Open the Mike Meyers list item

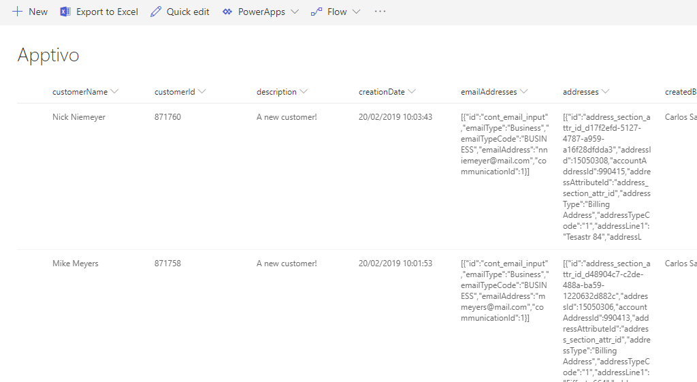75,264
